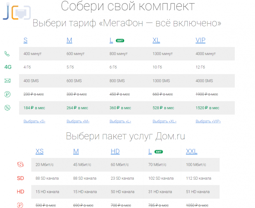Open the Dom.ru XS package heading
Screen dimensions: 255x208
pyautogui.click(x=39, y=151)
